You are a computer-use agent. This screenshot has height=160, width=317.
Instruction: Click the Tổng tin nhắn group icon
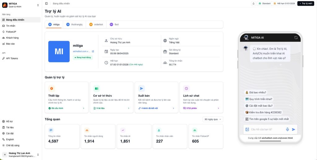click(165, 62)
